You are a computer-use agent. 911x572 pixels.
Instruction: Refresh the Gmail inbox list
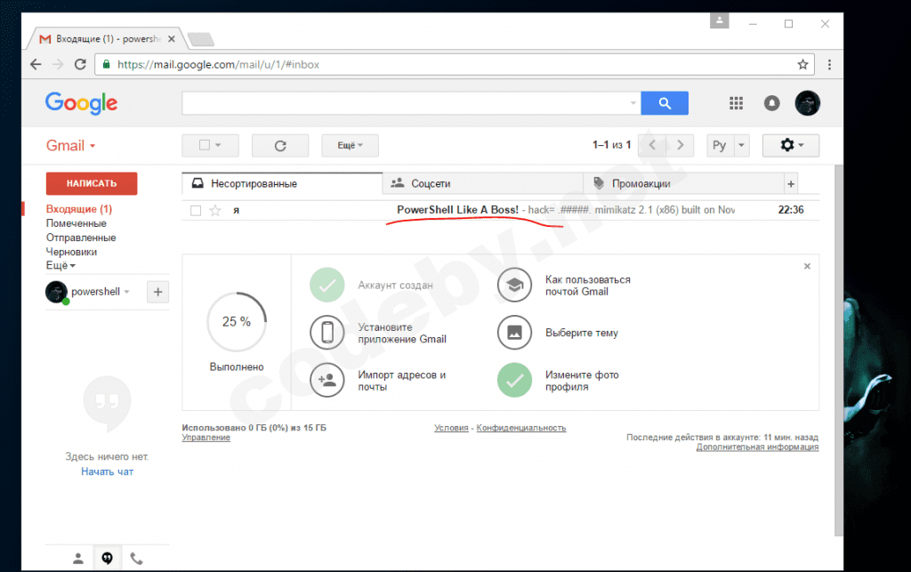click(x=280, y=146)
